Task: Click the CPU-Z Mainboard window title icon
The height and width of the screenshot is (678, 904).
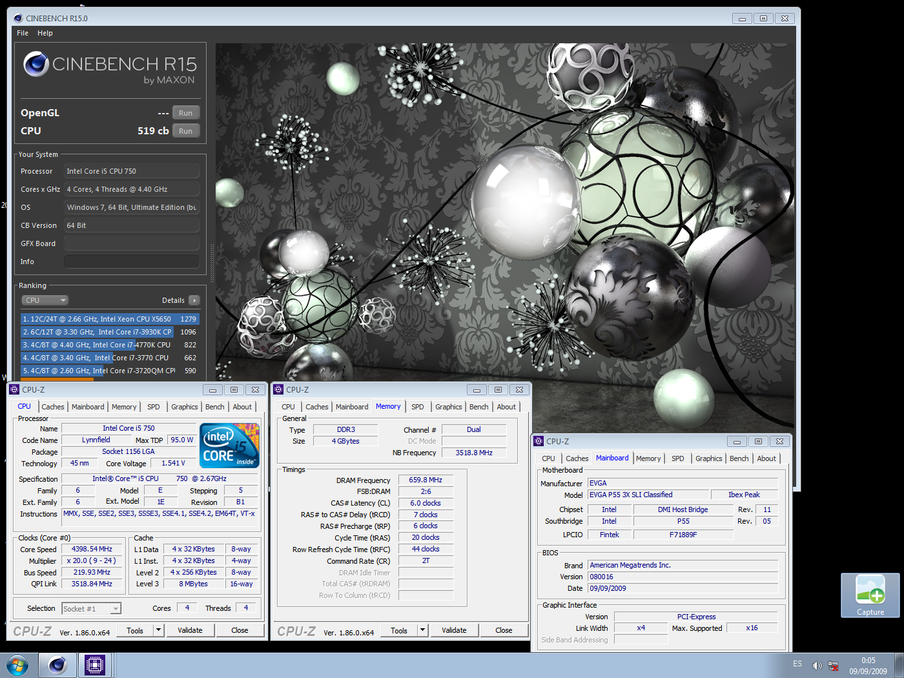Action: pyautogui.click(x=539, y=441)
